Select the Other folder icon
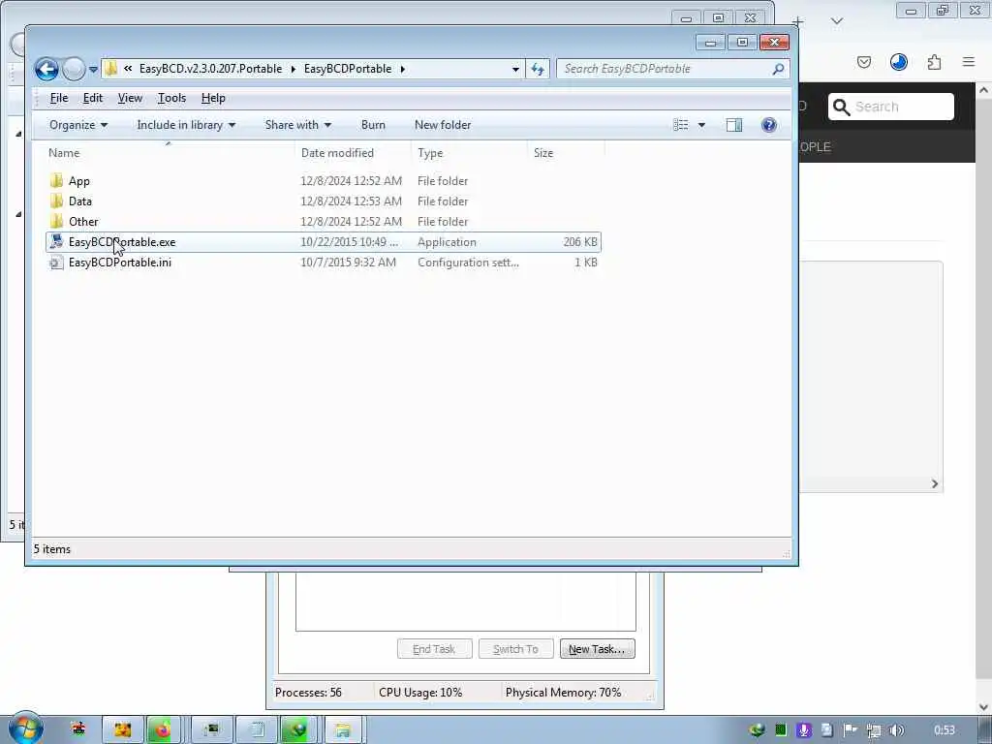 56,221
